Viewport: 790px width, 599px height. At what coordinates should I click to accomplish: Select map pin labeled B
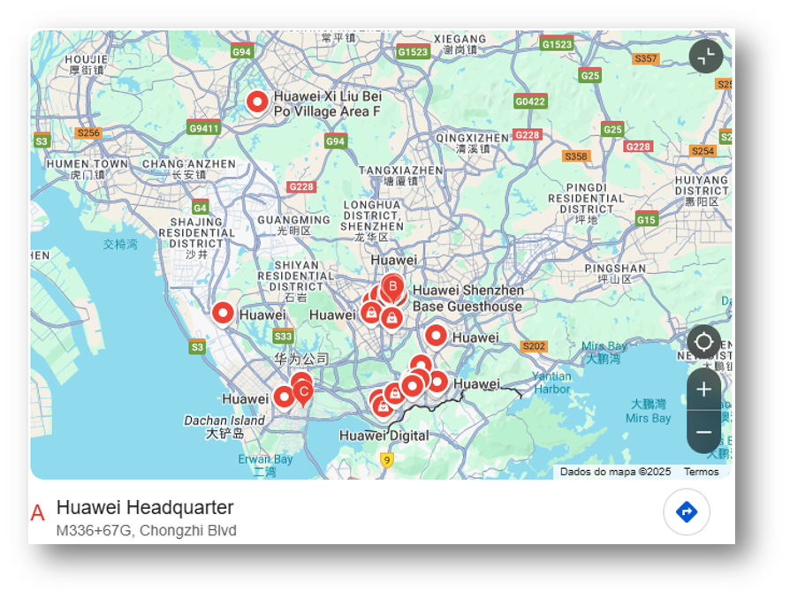click(x=392, y=288)
